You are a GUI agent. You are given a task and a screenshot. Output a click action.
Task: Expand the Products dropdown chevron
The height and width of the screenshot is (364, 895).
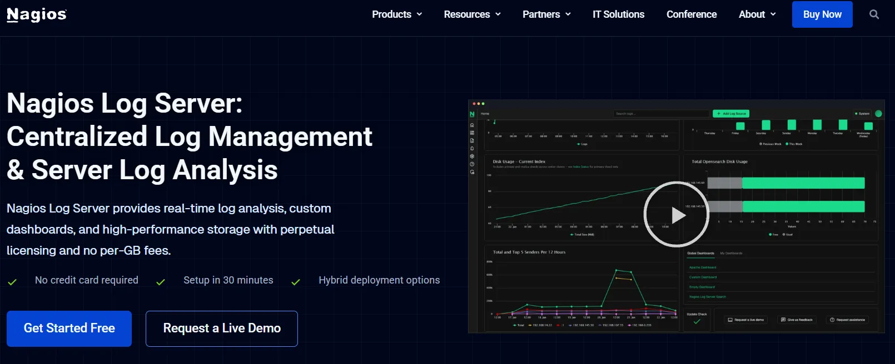[420, 14]
